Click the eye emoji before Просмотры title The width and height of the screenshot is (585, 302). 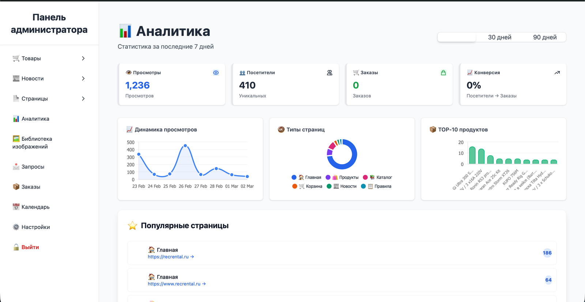pyautogui.click(x=129, y=73)
